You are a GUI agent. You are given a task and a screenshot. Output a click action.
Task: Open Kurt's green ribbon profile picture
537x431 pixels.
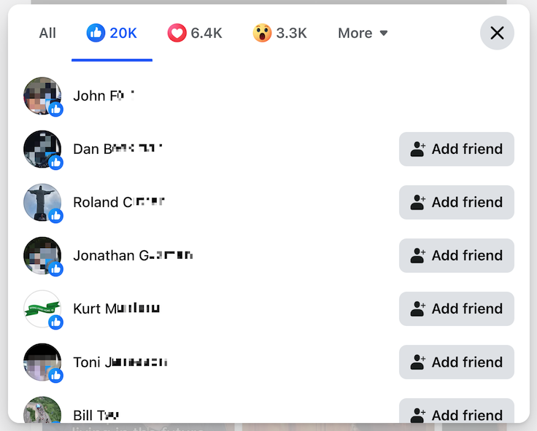click(x=42, y=308)
